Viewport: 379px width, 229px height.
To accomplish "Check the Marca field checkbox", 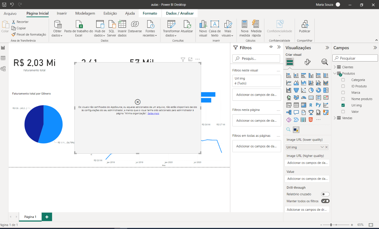I will click(343, 93).
